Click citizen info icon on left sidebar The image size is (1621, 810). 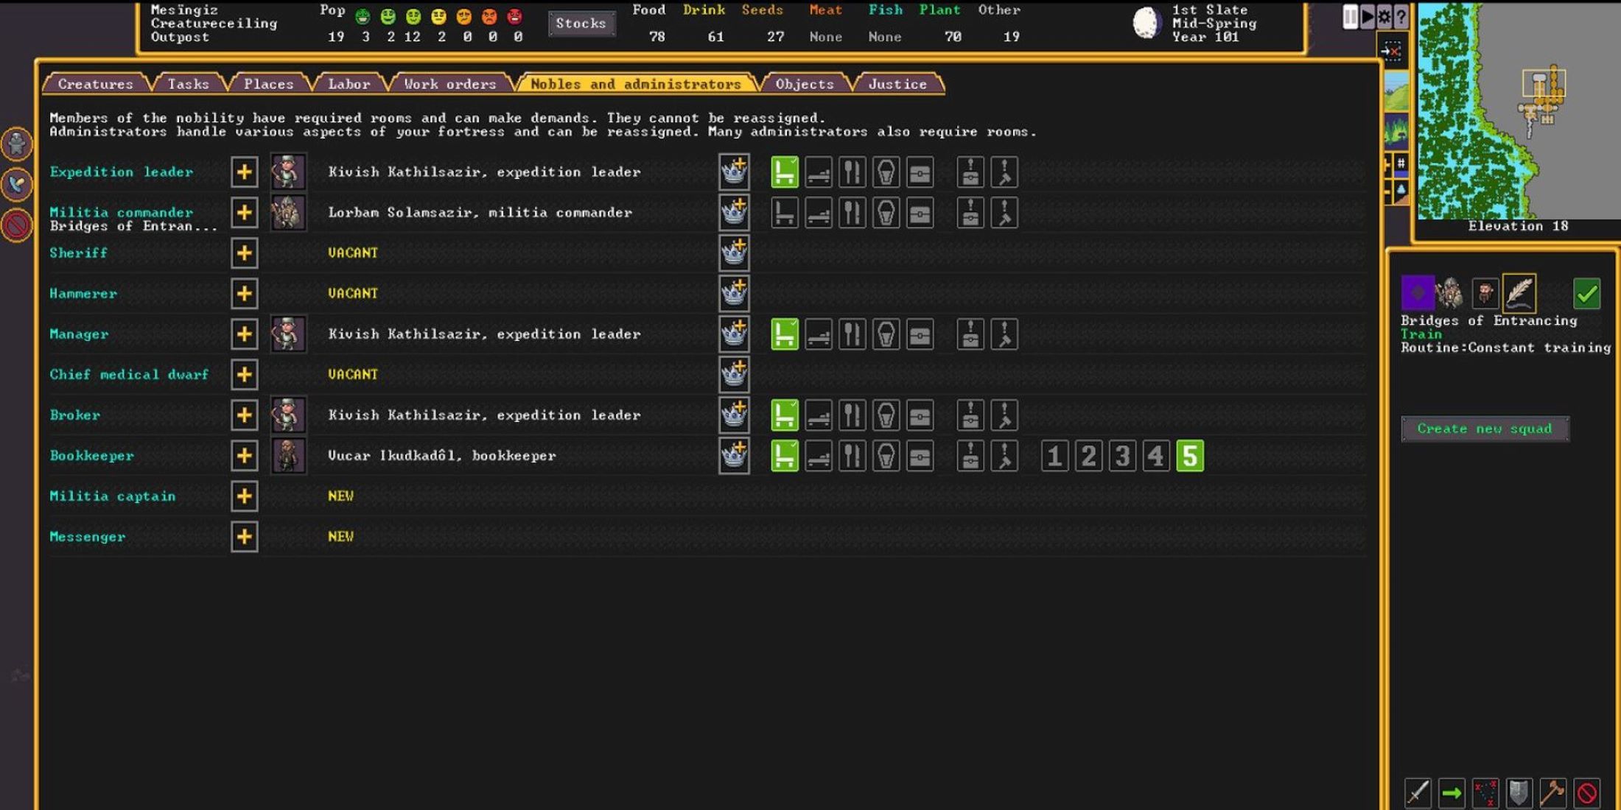coord(16,144)
